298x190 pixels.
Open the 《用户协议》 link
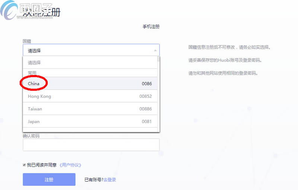pos(70,165)
